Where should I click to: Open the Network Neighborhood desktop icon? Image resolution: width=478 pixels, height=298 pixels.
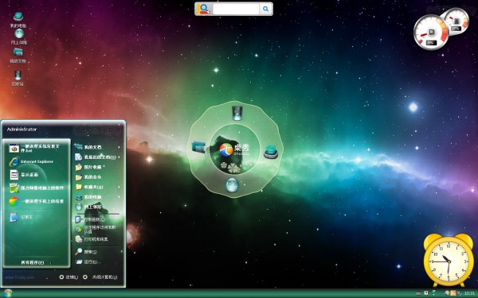pyautogui.click(x=19, y=37)
